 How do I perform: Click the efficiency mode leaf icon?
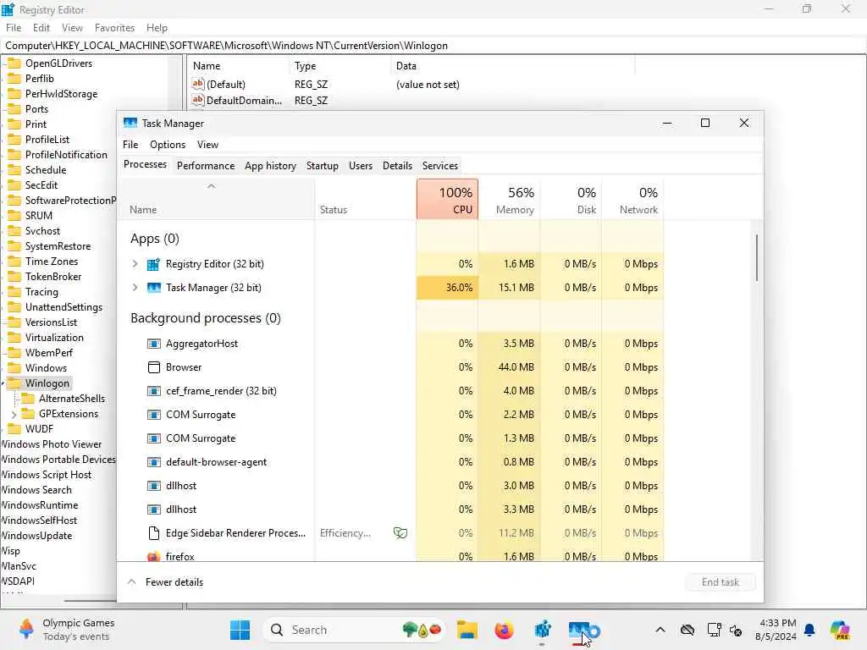point(400,533)
